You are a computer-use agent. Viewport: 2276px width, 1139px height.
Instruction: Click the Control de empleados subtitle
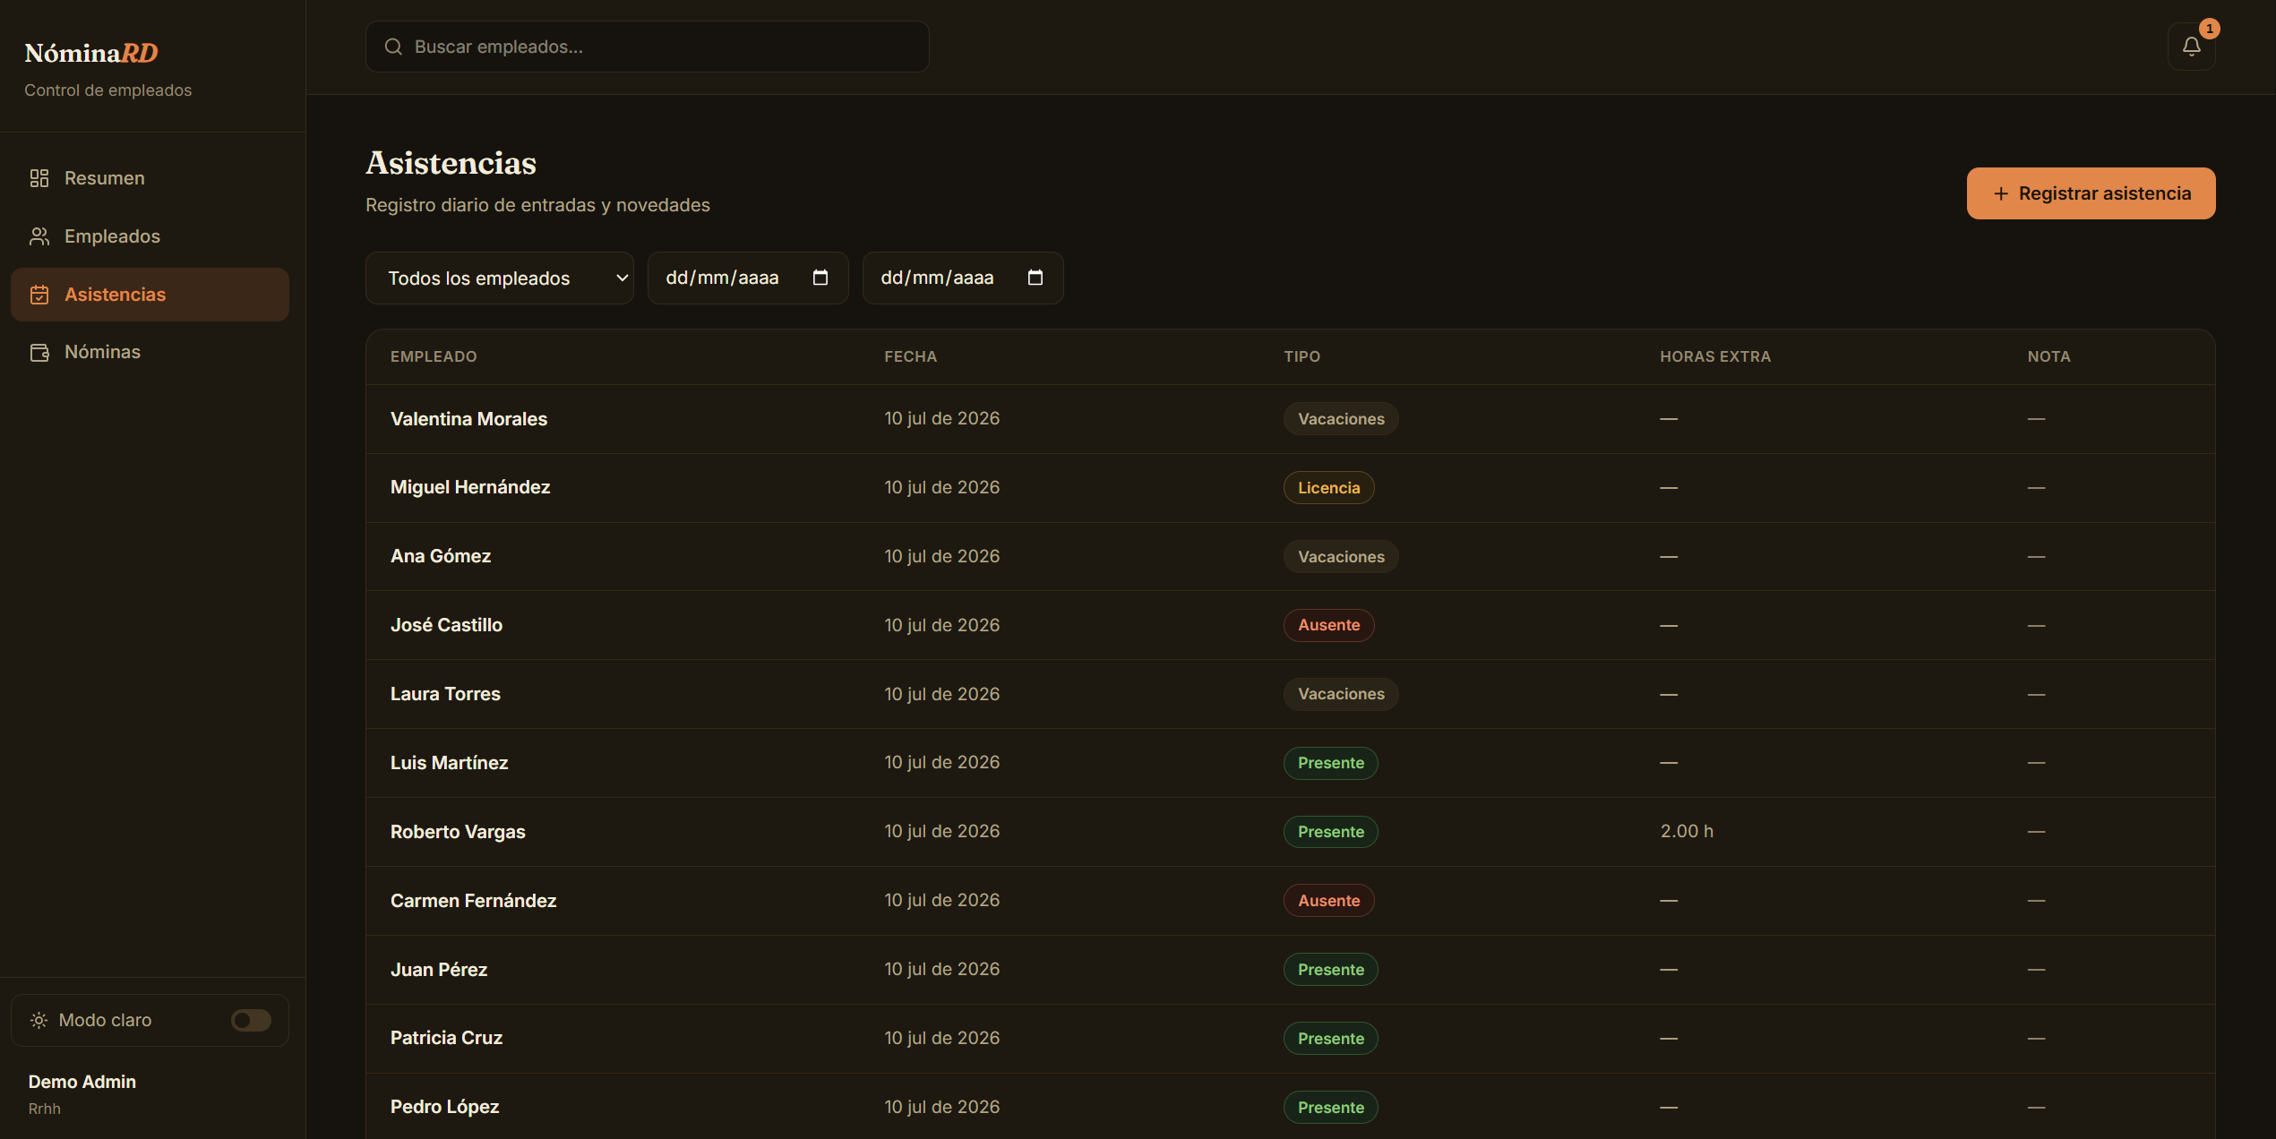point(107,90)
